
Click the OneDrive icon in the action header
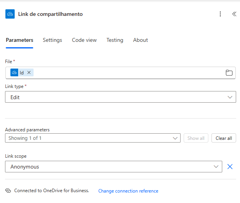pos(10,14)
